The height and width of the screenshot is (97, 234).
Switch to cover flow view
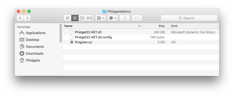[x=89, y=18]
